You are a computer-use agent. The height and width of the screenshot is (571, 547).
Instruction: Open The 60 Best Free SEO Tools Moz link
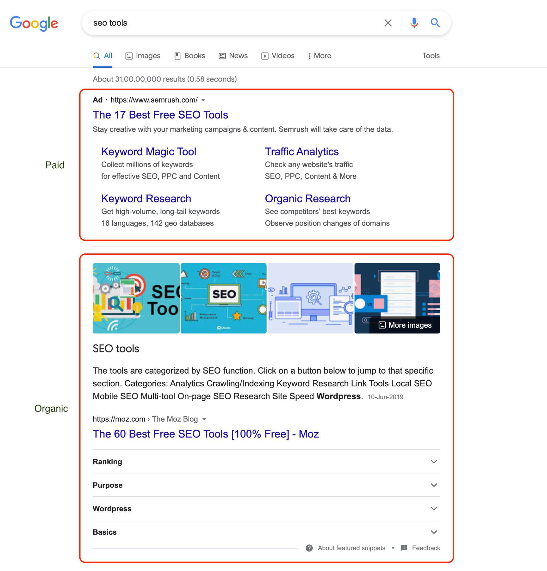tap(206, 434)
